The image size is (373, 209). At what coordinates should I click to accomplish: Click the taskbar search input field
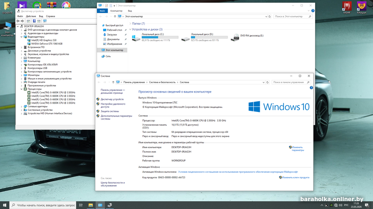46,205
